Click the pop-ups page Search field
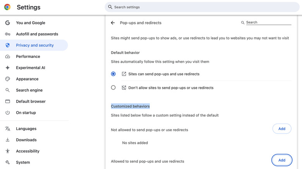The image size is (302, 169). (x=268, y=22)
